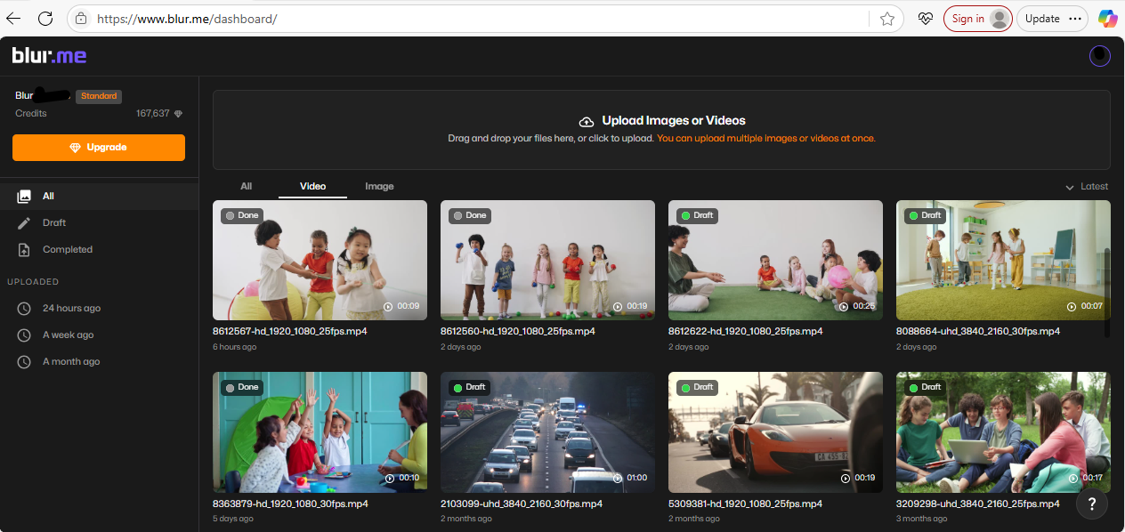Click the blur.me logo
Screen dimensions: 1125x532
pos(50,55)
